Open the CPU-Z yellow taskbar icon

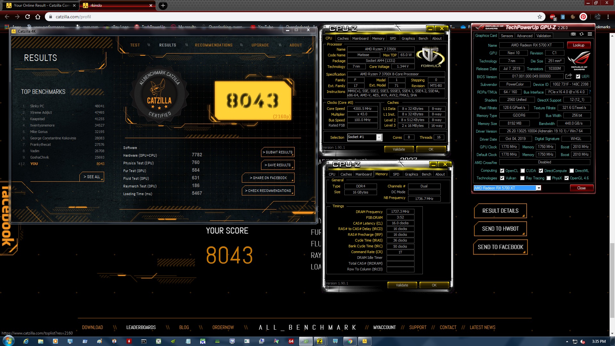click(x=320, y=341)
